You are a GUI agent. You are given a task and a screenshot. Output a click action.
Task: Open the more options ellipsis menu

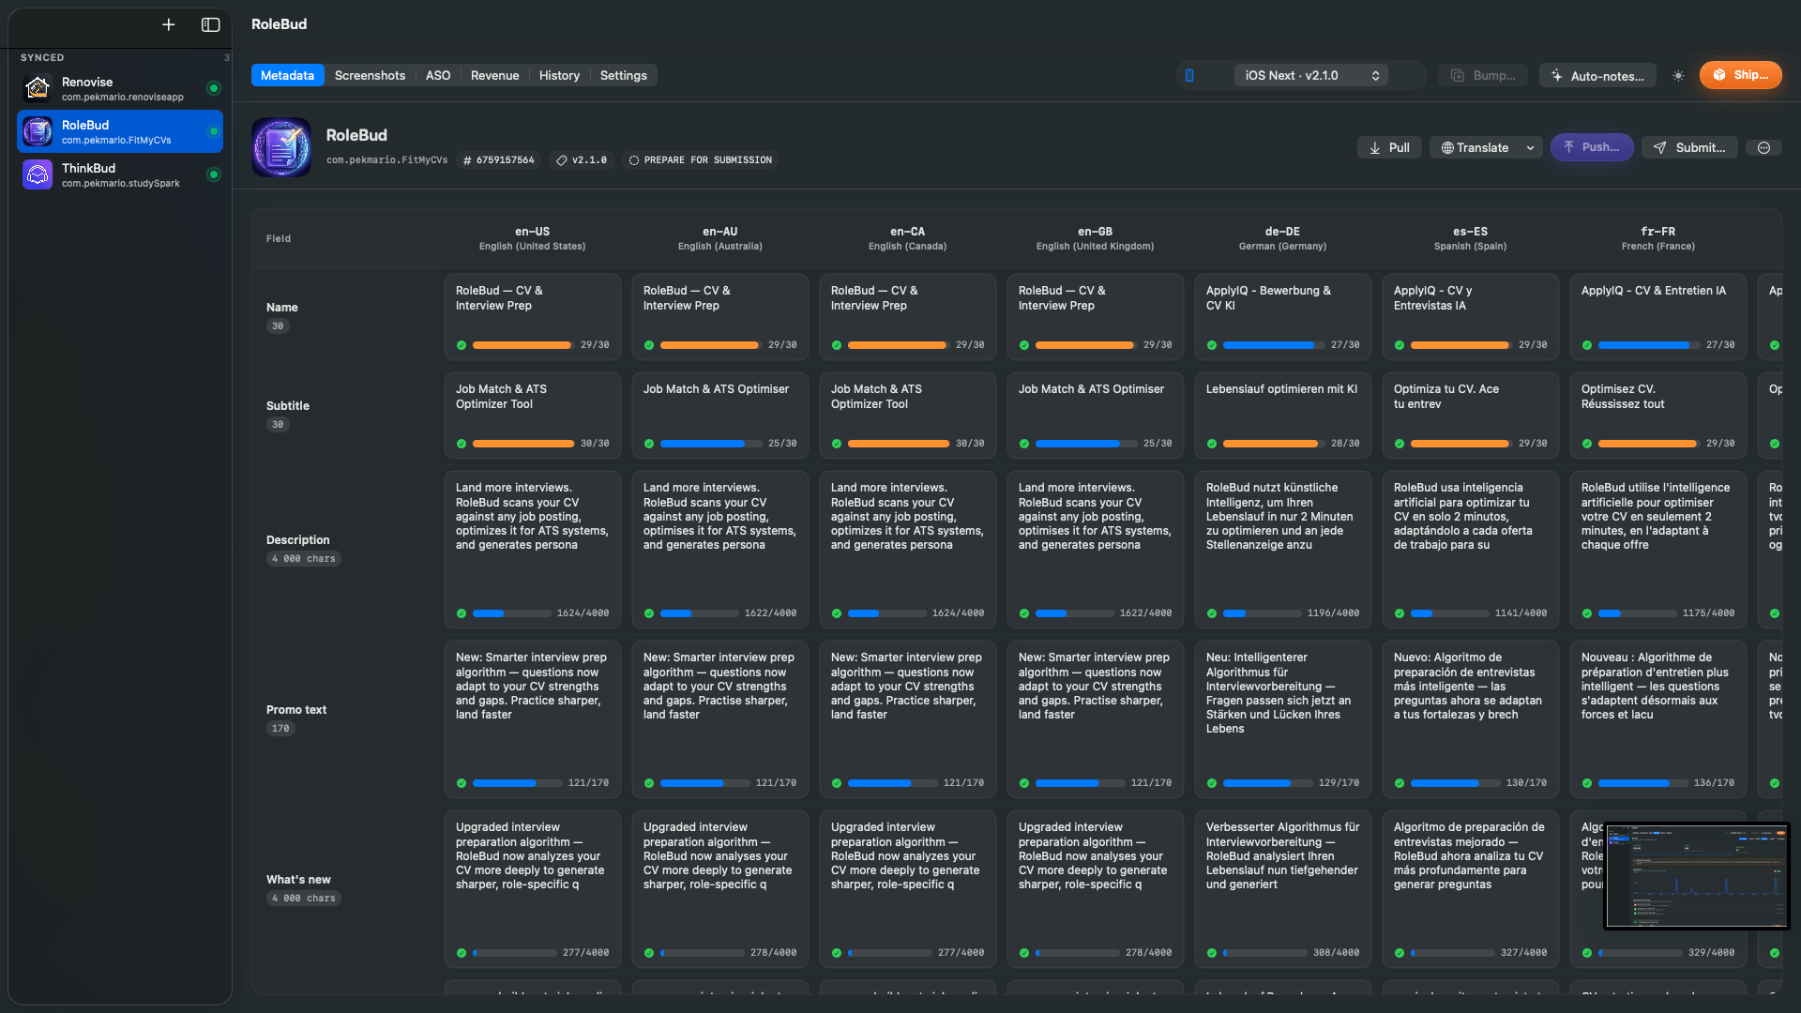1763,147
